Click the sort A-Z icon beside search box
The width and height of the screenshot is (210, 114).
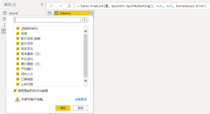click(x=85, y=20)
